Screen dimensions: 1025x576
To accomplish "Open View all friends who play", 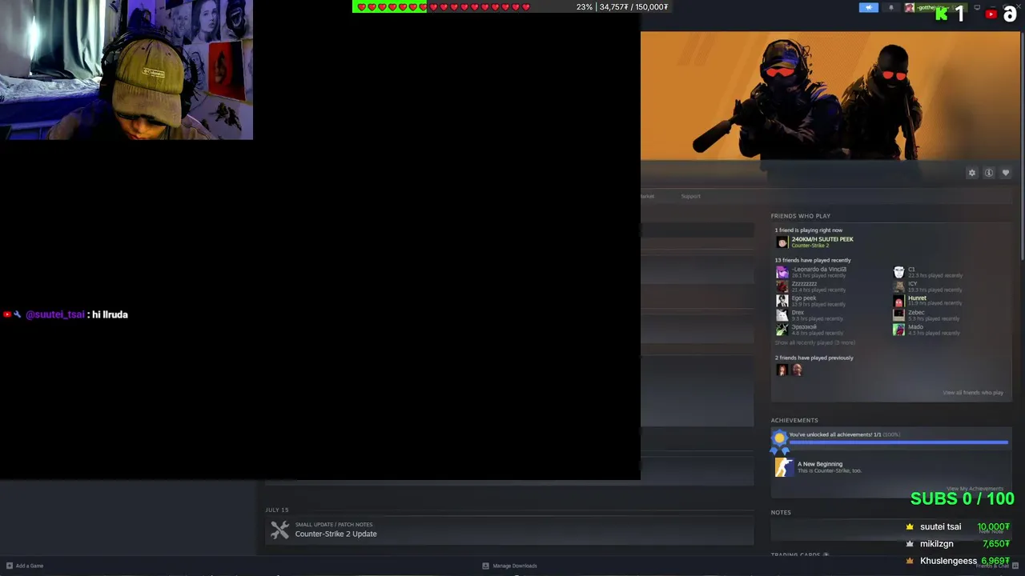I will 973,393.
